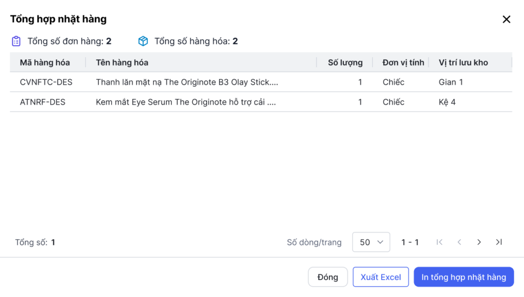Go to first page arrow icon
The width and height of the screenshot is (524, 297).
pyautogui.click(x=440, y=242)
